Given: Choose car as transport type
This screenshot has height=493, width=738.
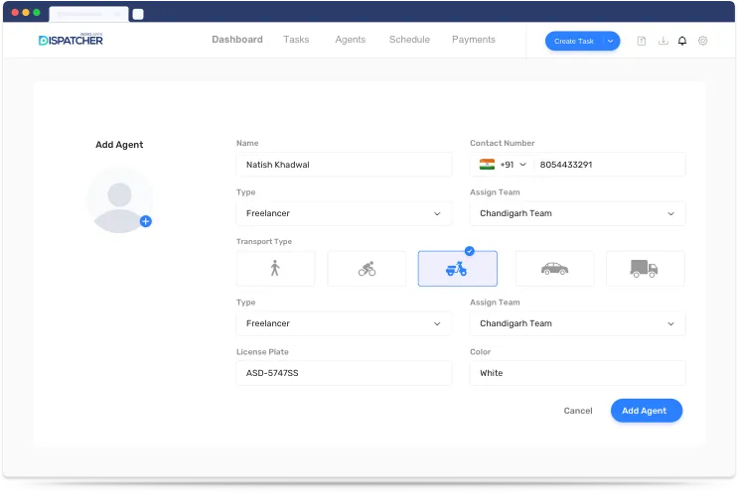Looking at the screenshot, I should click(554, 269).
